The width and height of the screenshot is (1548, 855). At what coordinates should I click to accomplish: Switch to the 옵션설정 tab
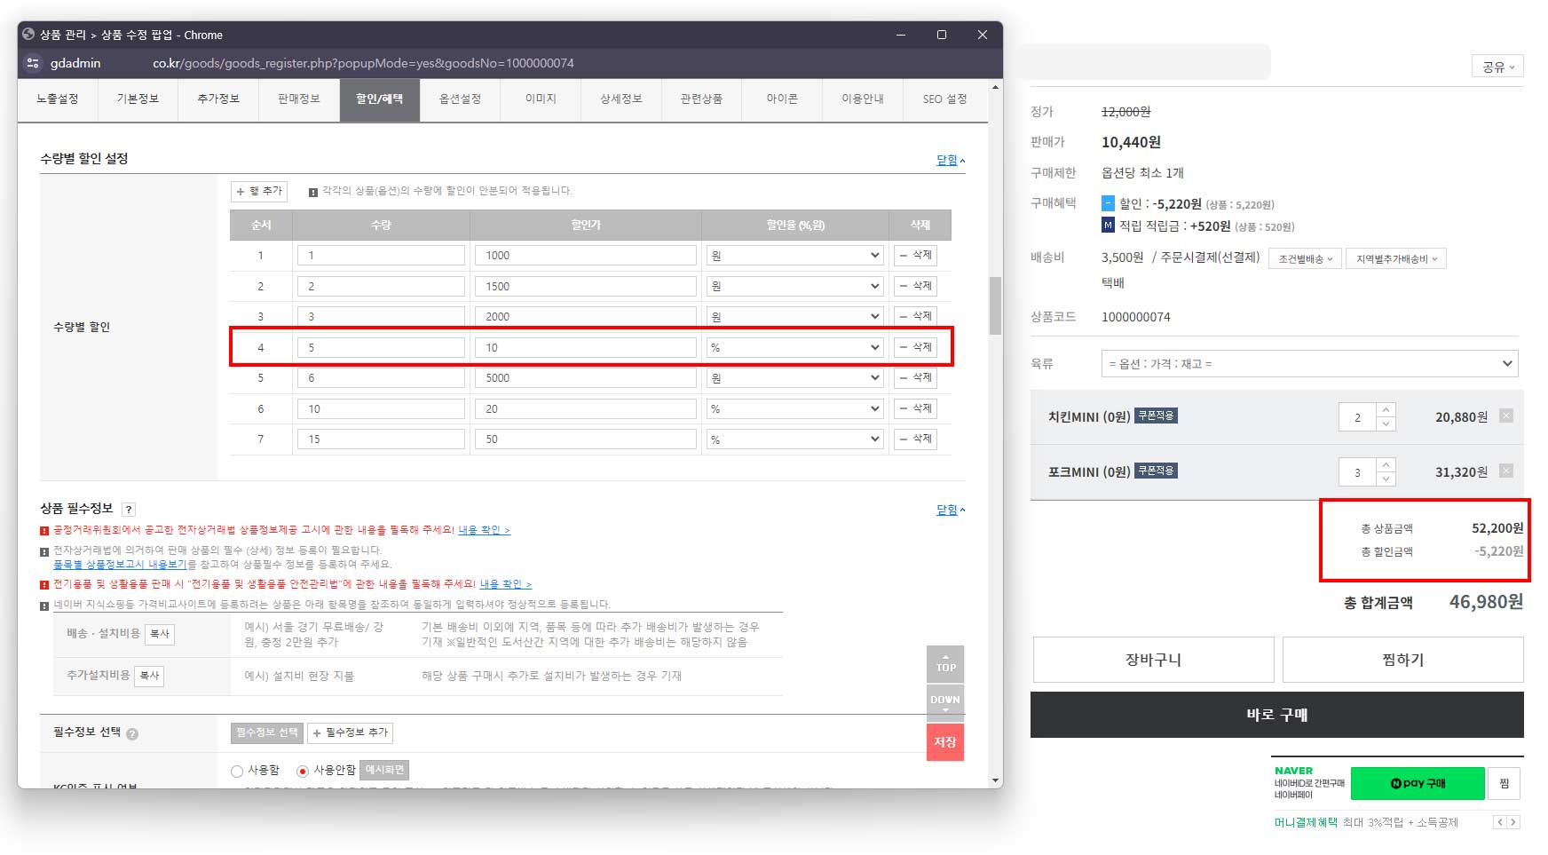[x=460, y=99]
